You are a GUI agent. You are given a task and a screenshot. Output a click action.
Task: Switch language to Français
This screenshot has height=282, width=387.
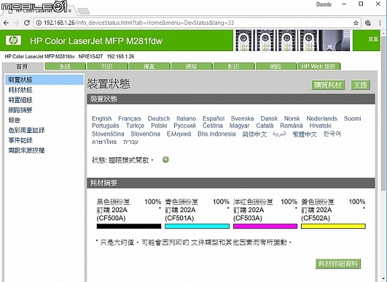coord(130,119)
